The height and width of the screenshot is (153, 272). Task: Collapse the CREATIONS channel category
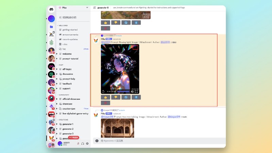(63, 120)
